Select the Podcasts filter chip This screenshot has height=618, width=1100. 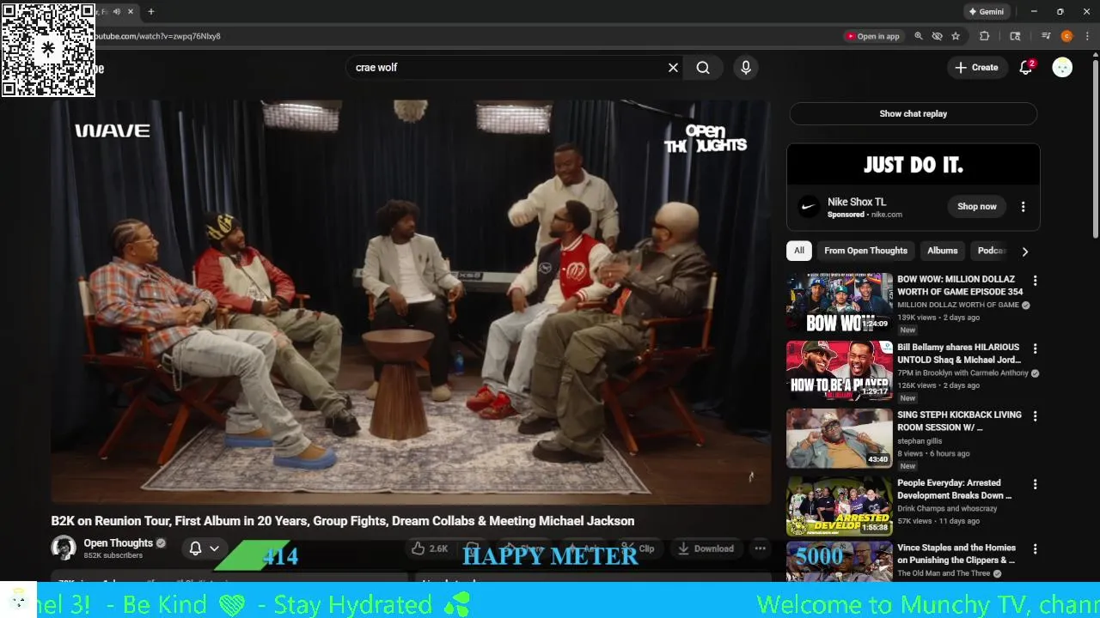pos(991,251)
